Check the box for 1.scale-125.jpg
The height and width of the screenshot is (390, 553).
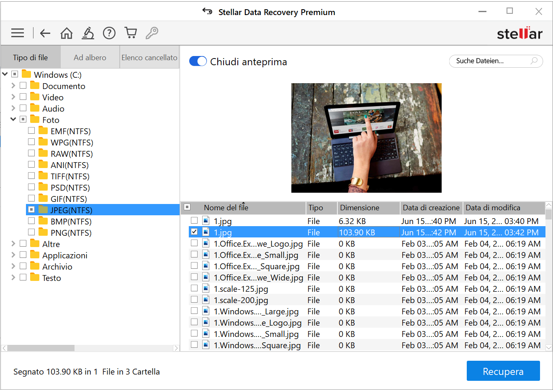coord(194,288)
